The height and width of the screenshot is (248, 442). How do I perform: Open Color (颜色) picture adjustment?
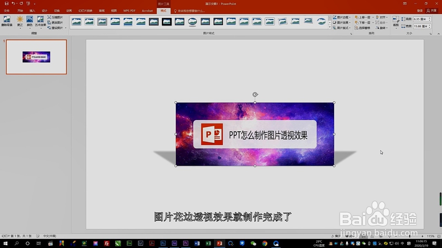[30, 21]
